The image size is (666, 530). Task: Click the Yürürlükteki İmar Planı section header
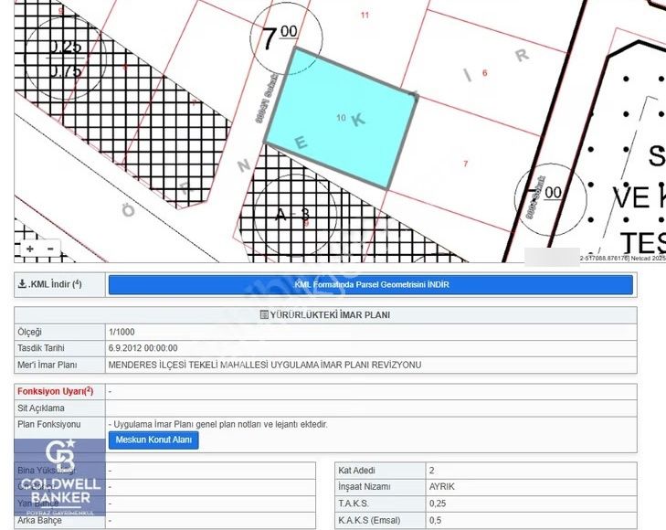pos(329,315)
